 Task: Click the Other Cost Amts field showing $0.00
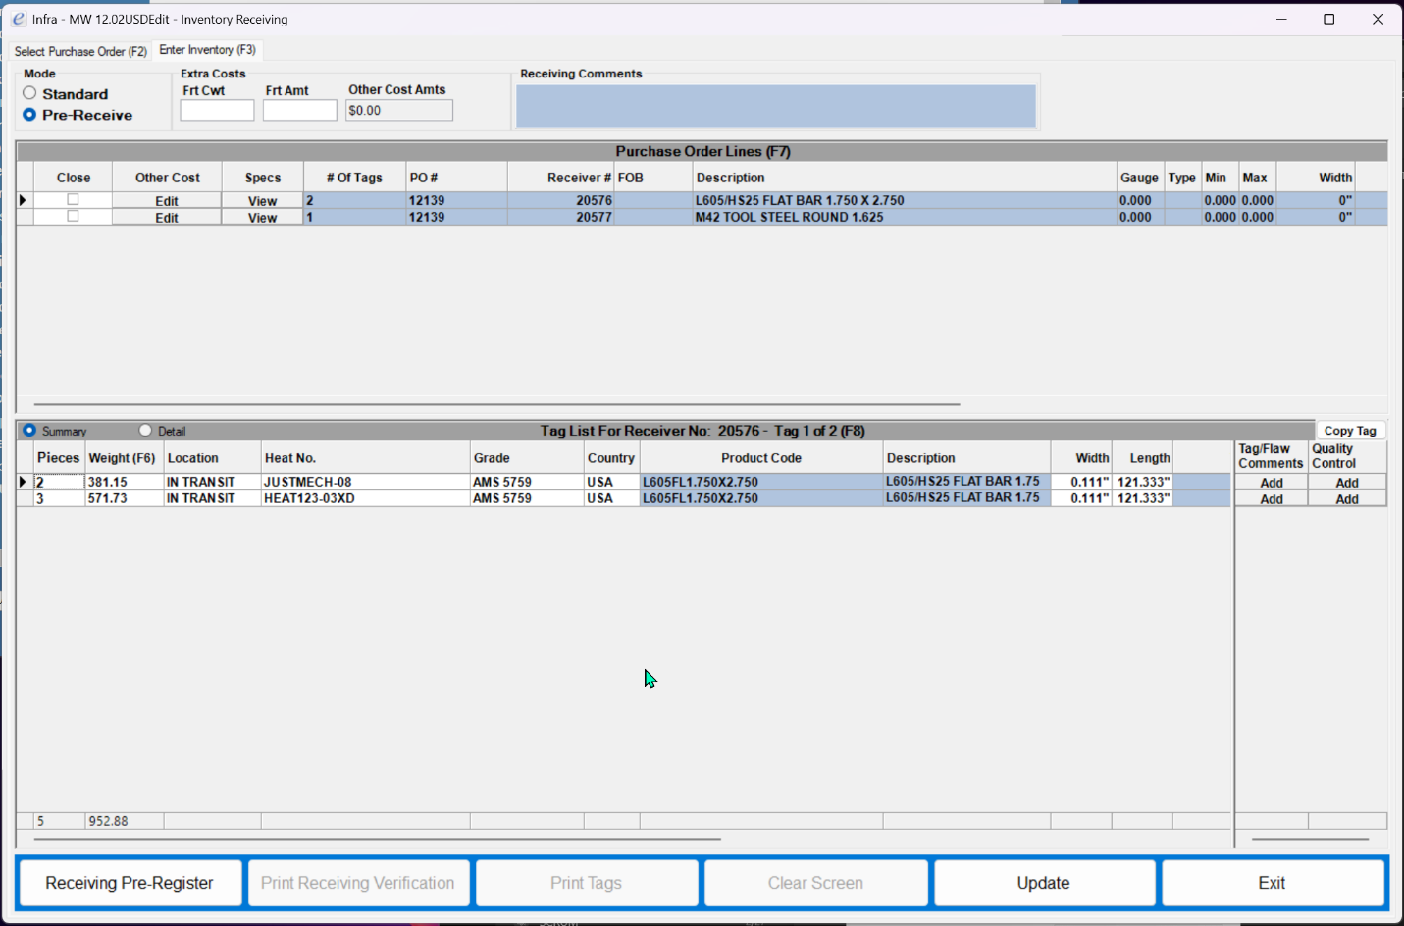pyautogui.click(x=398, y=110)
